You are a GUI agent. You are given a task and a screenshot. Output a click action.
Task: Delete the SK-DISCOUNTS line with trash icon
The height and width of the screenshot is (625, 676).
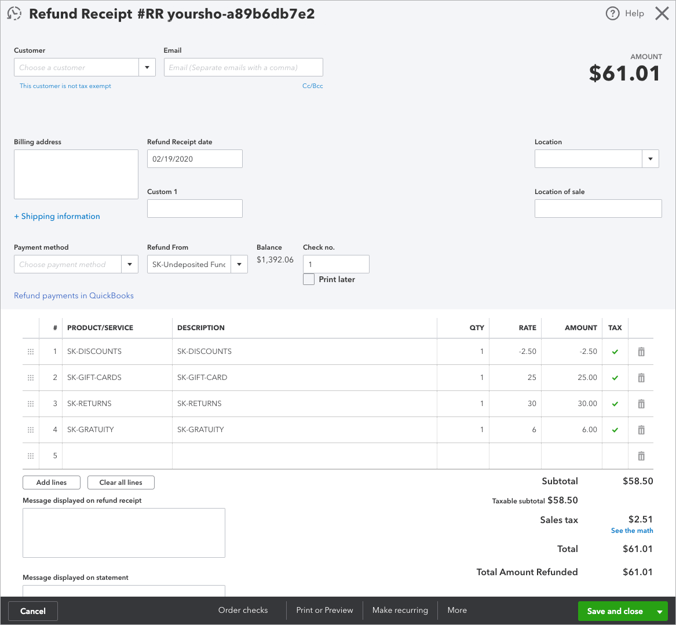click(641, 352)
